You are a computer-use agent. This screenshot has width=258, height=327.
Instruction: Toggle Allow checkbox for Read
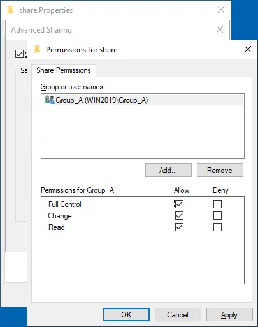(x=180, y=227)
